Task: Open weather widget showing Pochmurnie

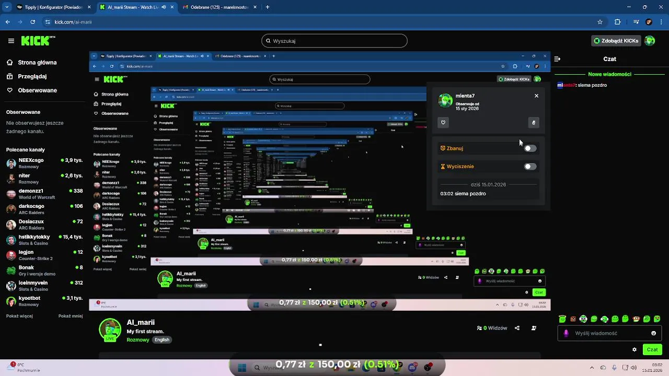Action: [25, 367]
